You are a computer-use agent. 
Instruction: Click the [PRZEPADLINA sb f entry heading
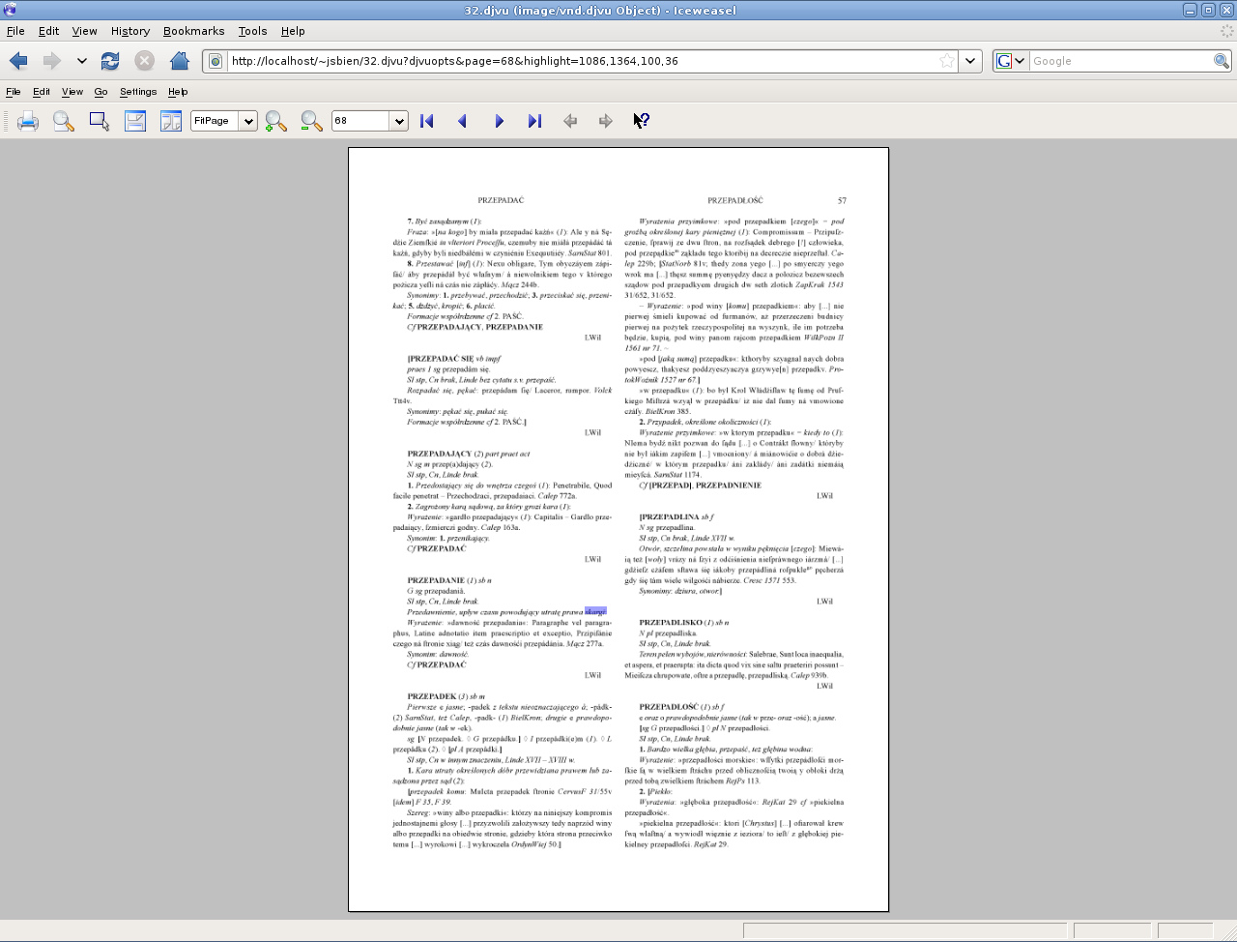click(x=676, y=517)
